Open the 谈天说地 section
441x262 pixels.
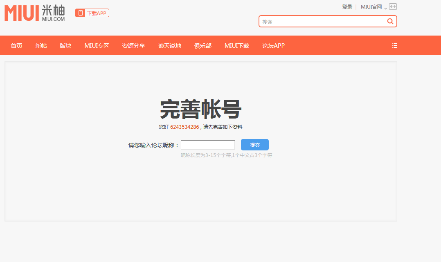[x=169, y=46]
